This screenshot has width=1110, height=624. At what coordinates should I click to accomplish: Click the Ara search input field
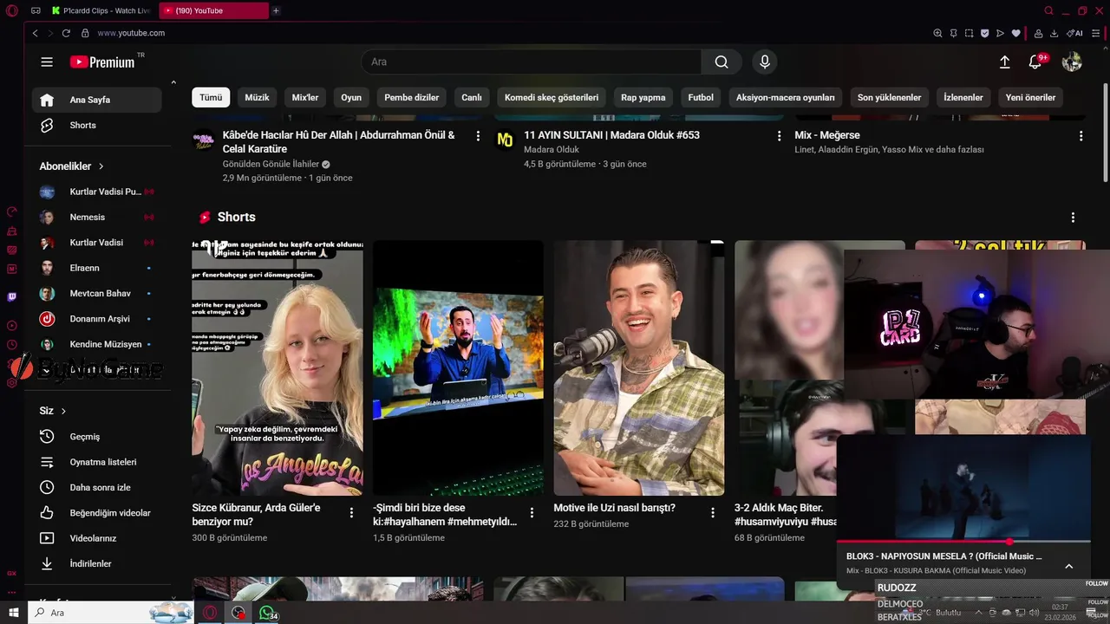click(x=531, y=62)
